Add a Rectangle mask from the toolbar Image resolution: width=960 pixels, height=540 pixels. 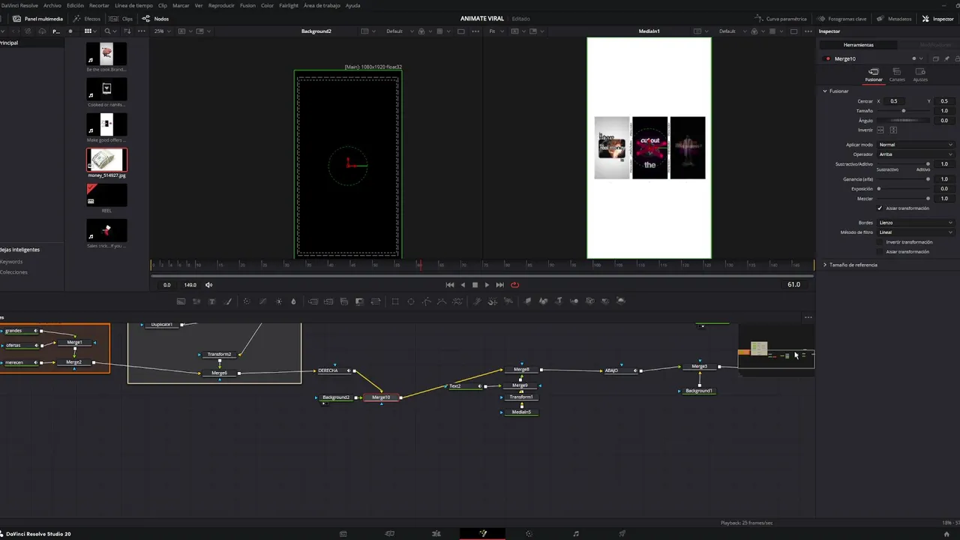tap(395, 301)
